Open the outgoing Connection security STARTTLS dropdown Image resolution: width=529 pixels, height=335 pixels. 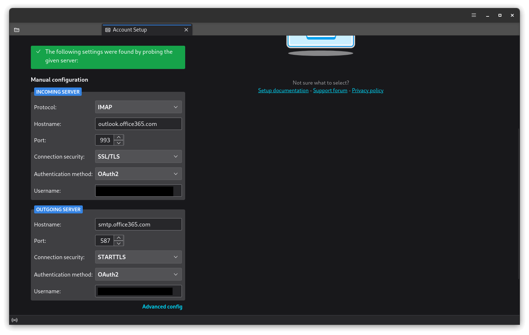[x=138, y=257]
